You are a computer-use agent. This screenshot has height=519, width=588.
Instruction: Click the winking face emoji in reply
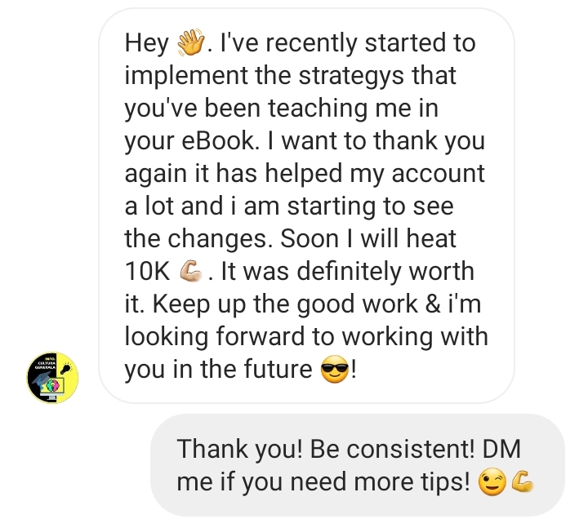point(492,482)
